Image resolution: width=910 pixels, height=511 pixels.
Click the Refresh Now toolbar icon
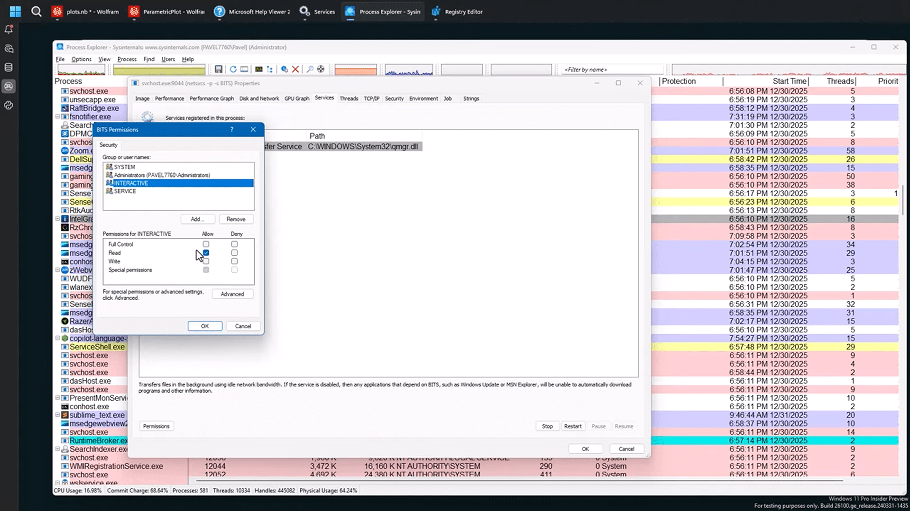233,69
